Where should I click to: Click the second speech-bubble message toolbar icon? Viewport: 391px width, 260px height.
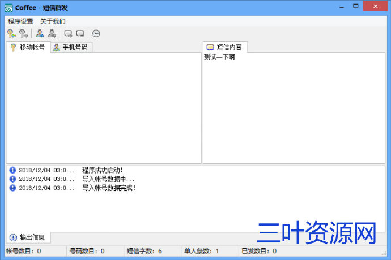pos(80,33)
